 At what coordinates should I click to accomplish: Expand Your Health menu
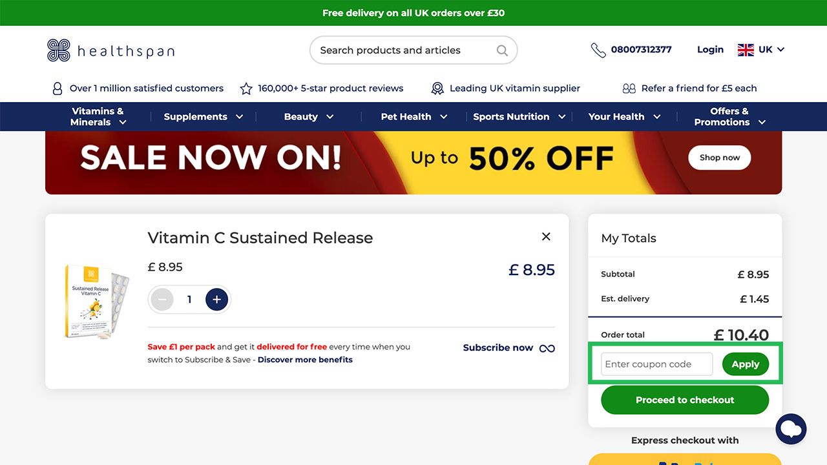624,117
